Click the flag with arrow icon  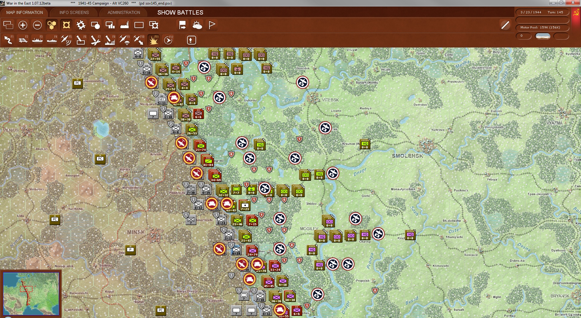tap(182, 25)
